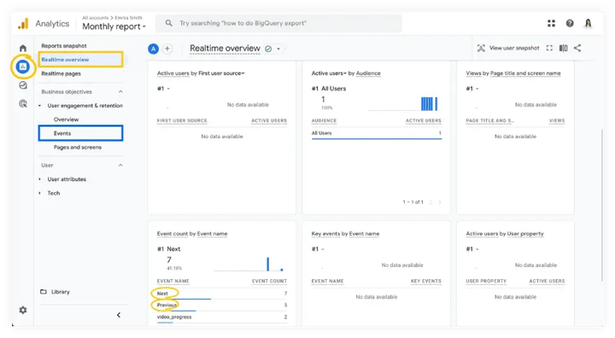Open the Help question mark icon
The height and width of the screenshot is (338, 615).
click(570, 24)
